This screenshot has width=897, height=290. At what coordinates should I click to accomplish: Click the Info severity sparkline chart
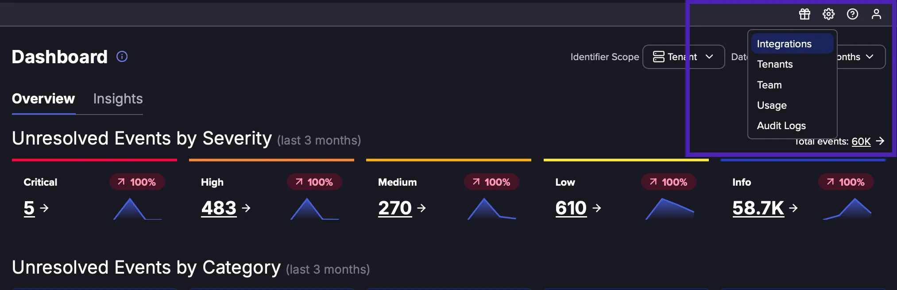click(847, 209)
